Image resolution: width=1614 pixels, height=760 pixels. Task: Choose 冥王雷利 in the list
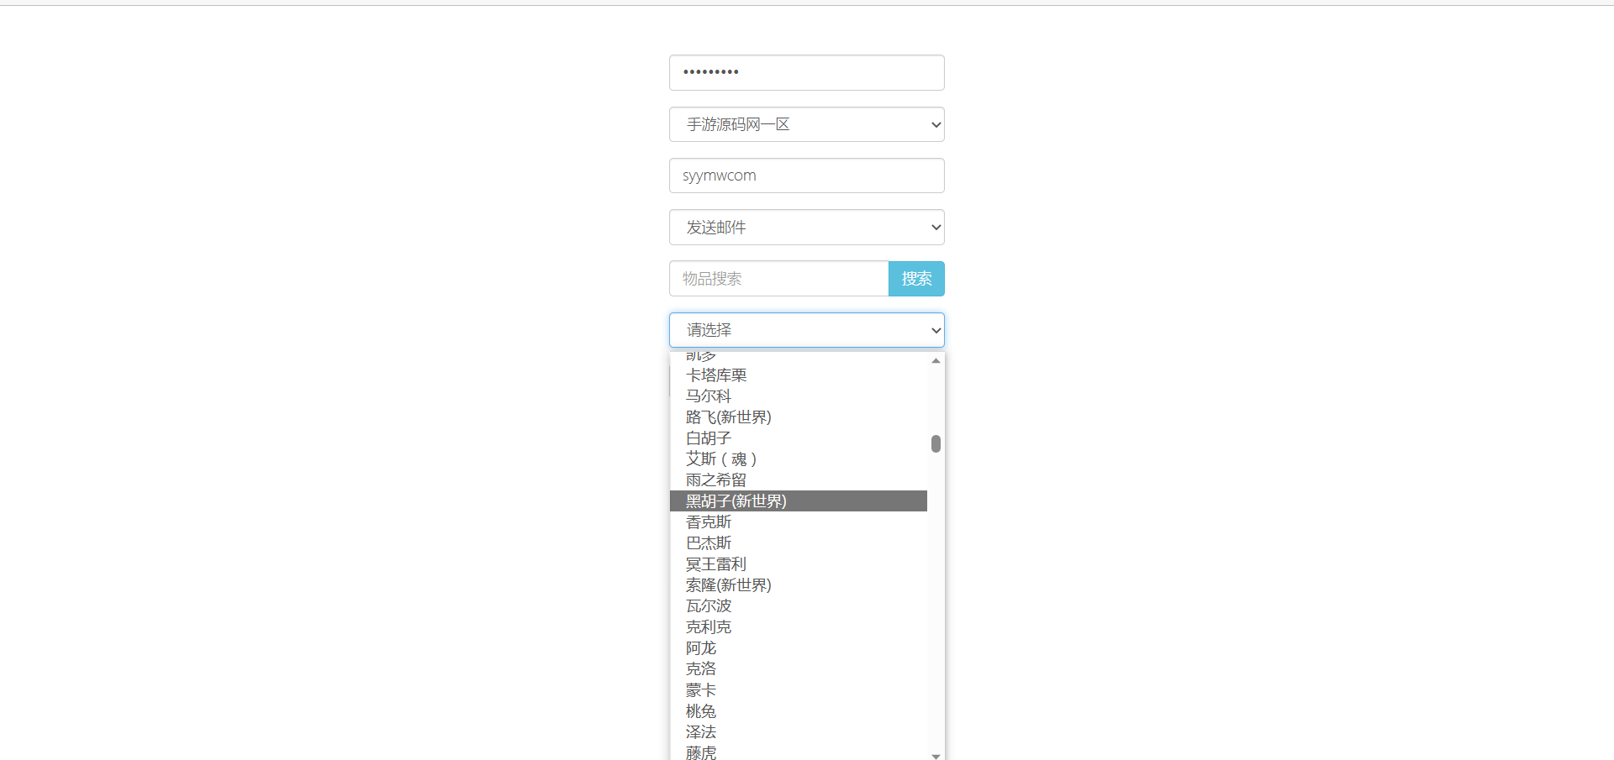tap(716, 564)
